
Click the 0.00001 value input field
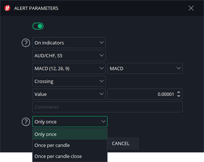coord(142,94)
